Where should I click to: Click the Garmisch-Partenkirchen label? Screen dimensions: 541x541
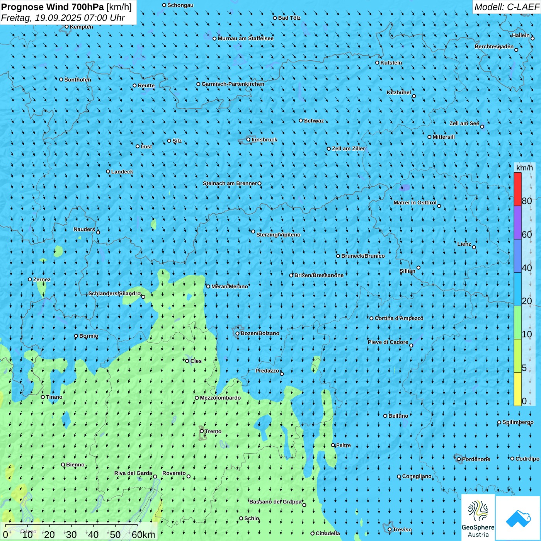233,84
